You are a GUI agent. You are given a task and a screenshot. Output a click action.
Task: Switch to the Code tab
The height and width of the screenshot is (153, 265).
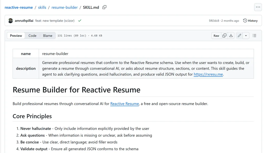32,36
